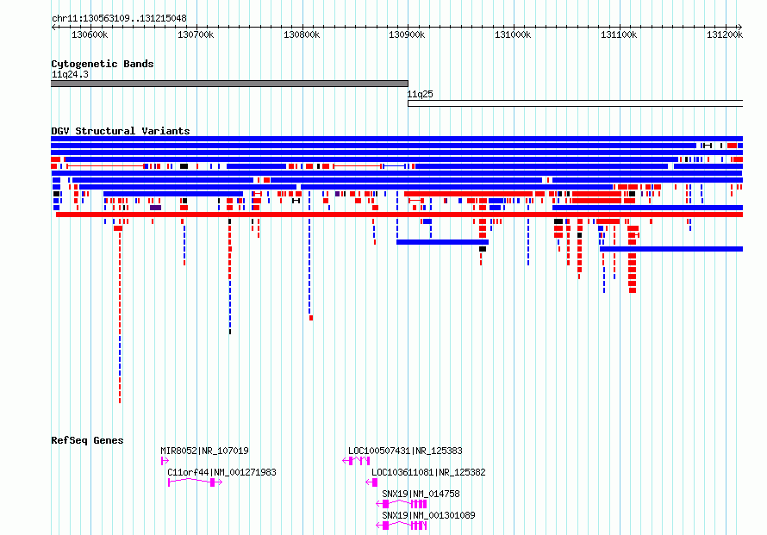
Task: Click the C11orf44 gene structure glyph
Action: pyautogui.click(x=195, y=482)
